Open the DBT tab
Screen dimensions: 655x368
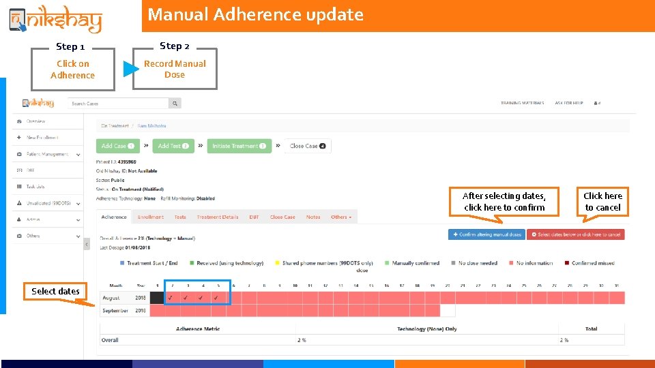[254, 217]
